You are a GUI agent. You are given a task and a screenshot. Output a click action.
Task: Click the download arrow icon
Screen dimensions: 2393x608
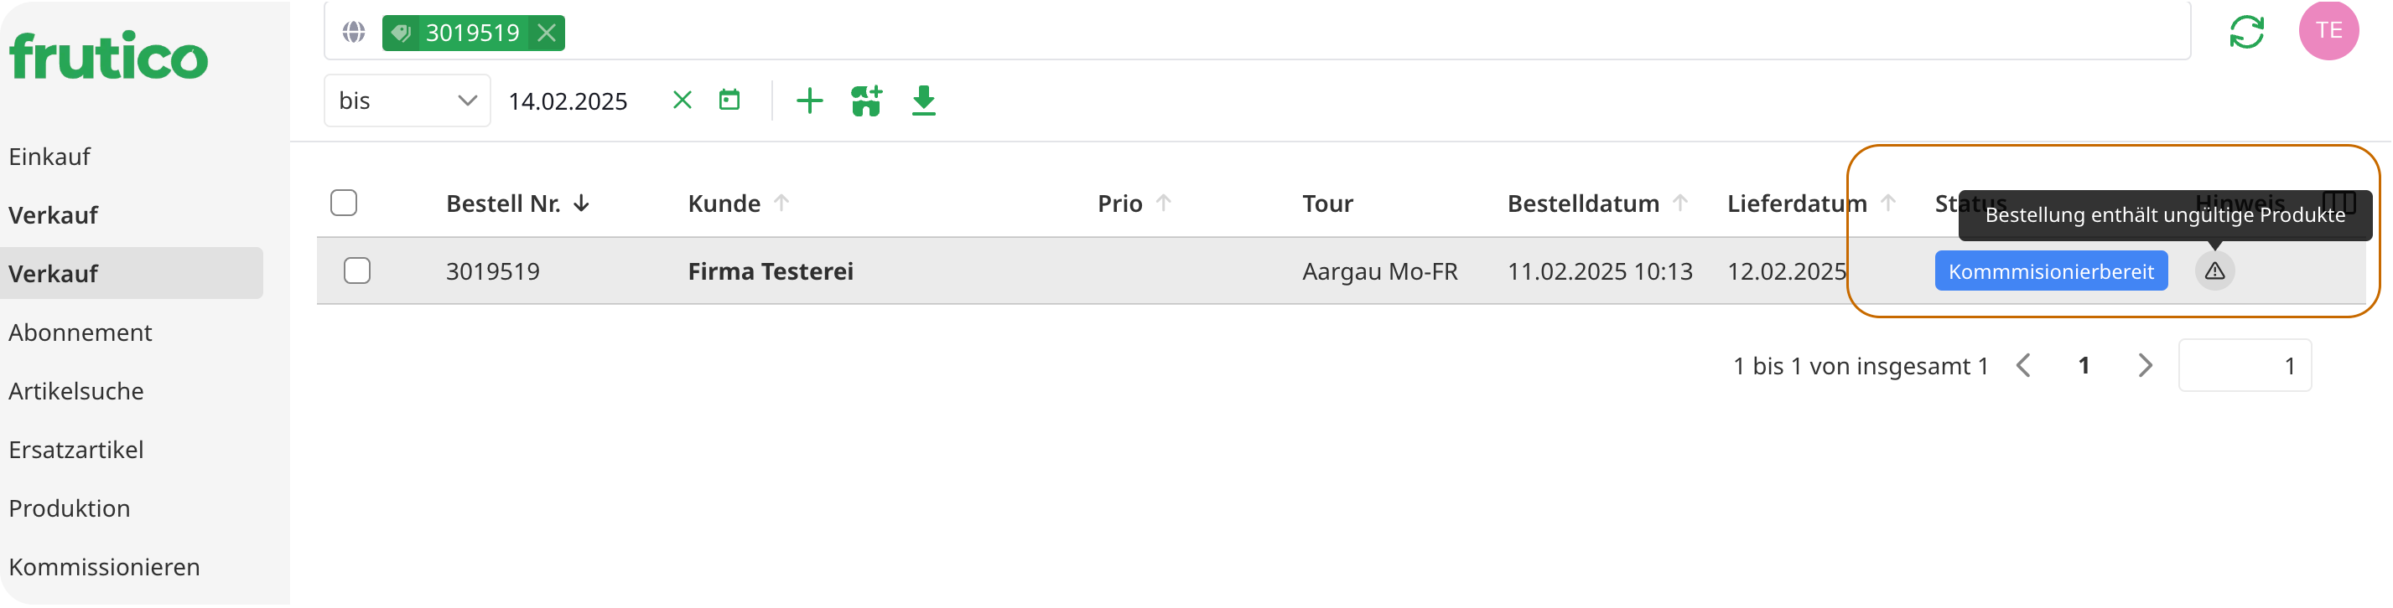[x=923, y=100]
